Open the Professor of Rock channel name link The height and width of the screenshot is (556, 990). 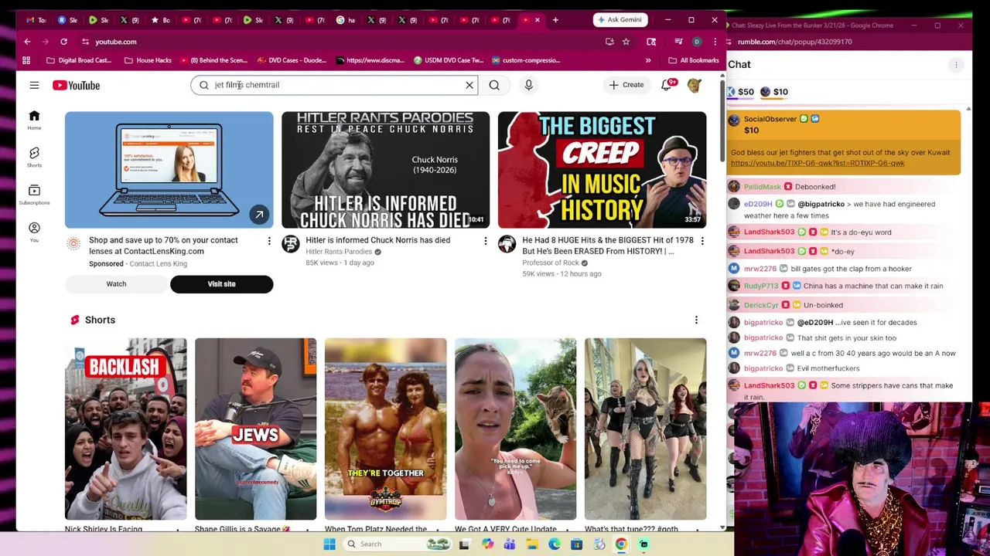[x=550, y=263]
